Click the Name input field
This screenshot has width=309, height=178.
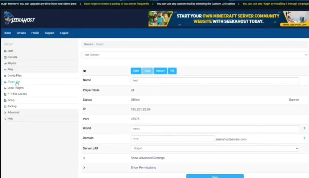pos(215,81)
